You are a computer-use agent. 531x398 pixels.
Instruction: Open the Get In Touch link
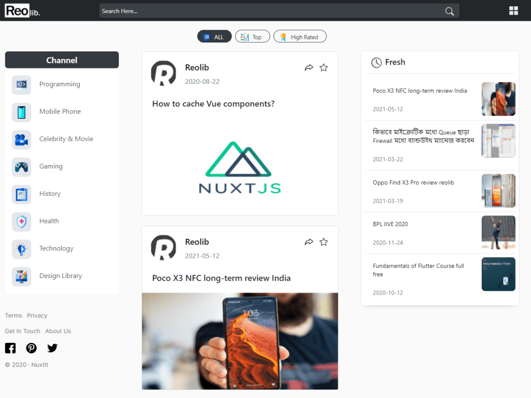coord(22,331)
